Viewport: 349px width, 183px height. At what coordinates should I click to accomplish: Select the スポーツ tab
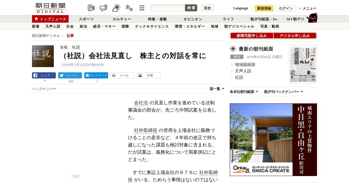pyautogui.click(x=86, y=19)
